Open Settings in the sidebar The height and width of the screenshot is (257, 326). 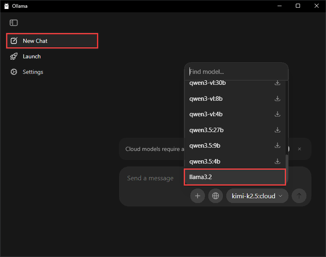pos(52,72)
